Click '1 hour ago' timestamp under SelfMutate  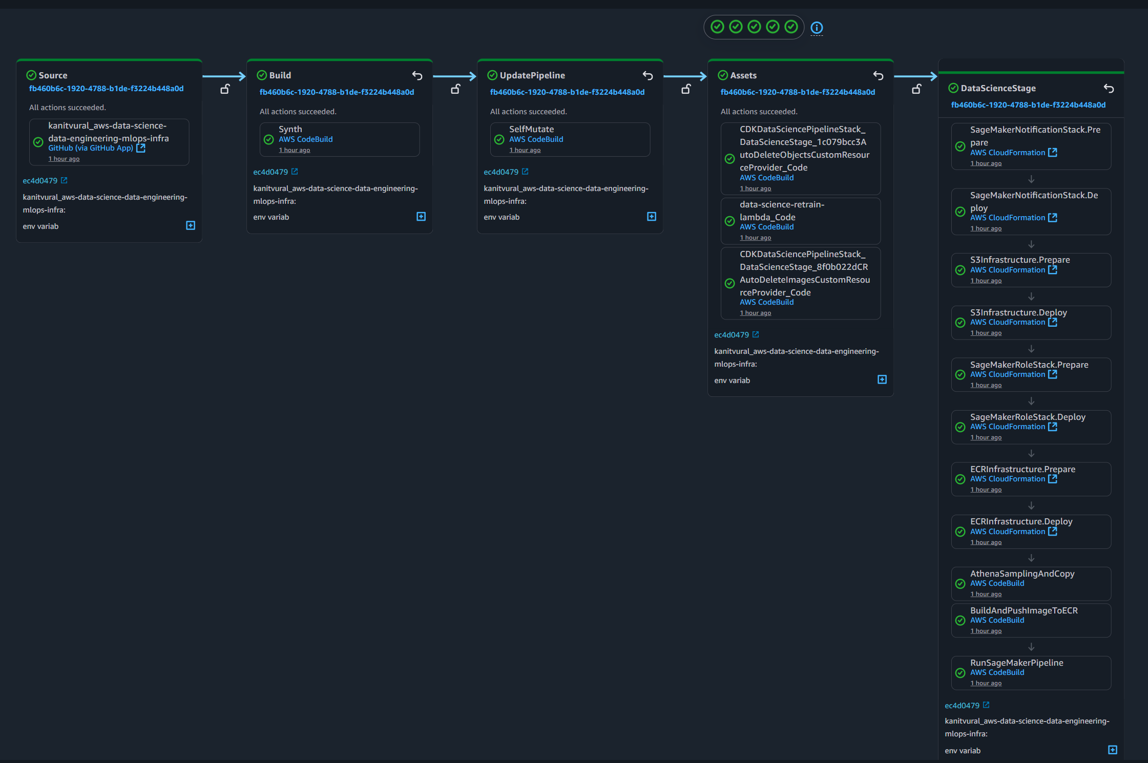(525, 150)
